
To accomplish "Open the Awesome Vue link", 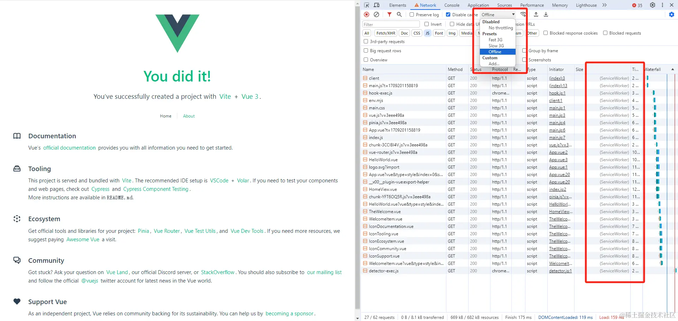I will pyautogui.click(x=83, y=240).
